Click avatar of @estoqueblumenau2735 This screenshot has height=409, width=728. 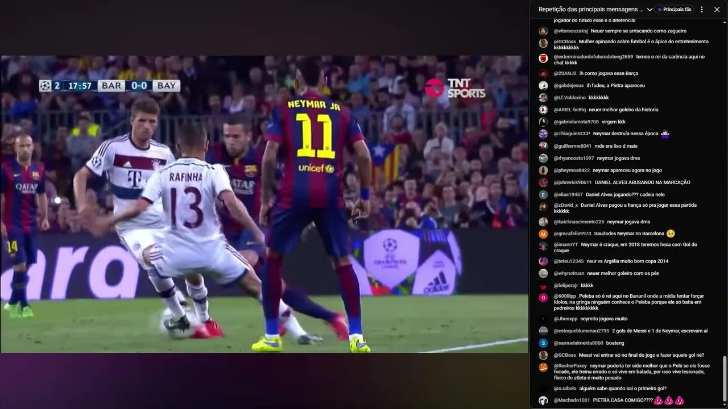[543, 331]
